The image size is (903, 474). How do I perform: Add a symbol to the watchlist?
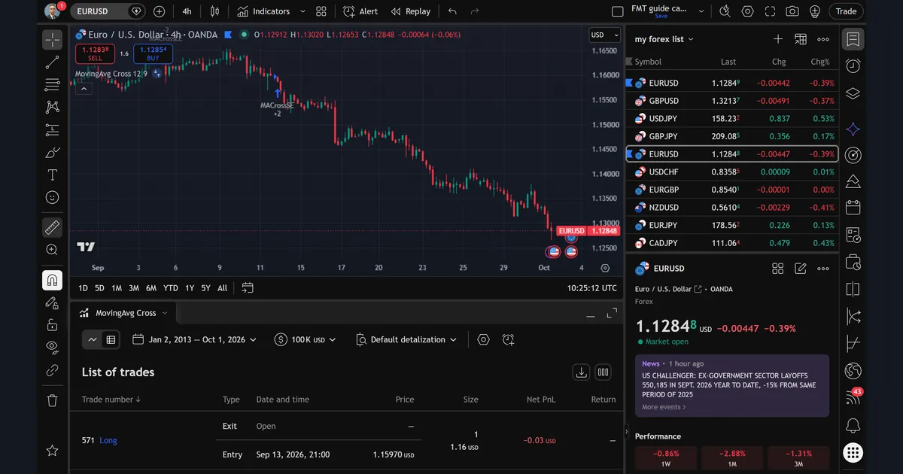[x=778, y=39]
